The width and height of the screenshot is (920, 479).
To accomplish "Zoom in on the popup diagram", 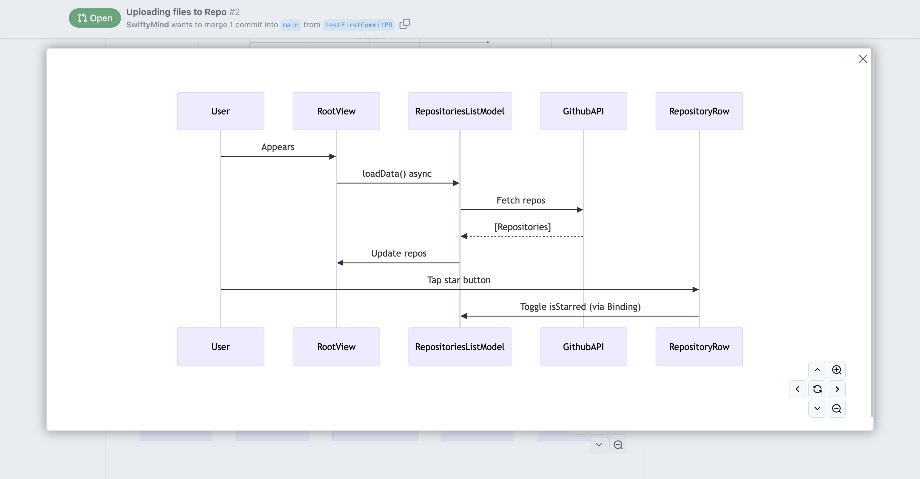I will click(836, 370).
